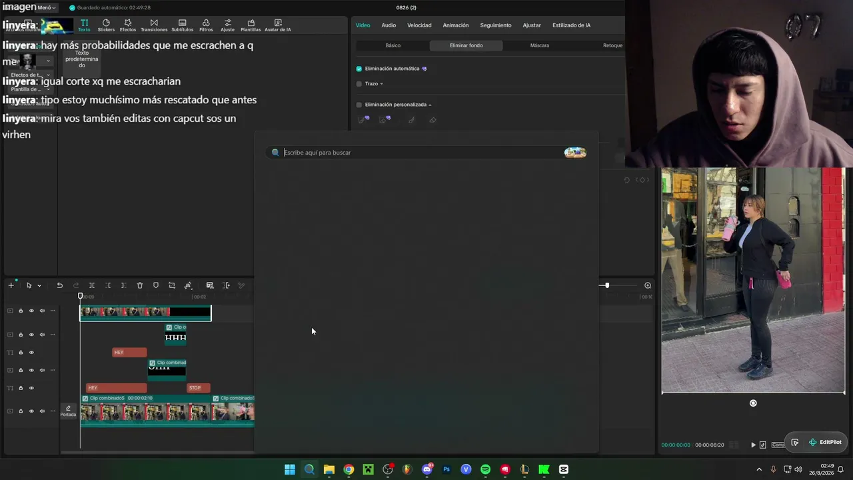
Task: Select the Básico sub-tab
Action: 393,45
